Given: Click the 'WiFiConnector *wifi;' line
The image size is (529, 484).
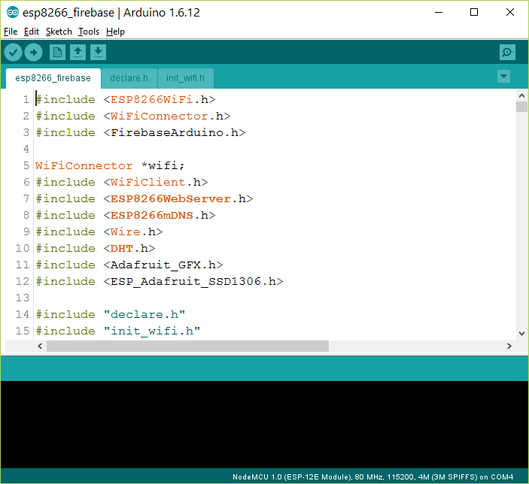Looking at the screenshot, I should click(x=110, y=165).
